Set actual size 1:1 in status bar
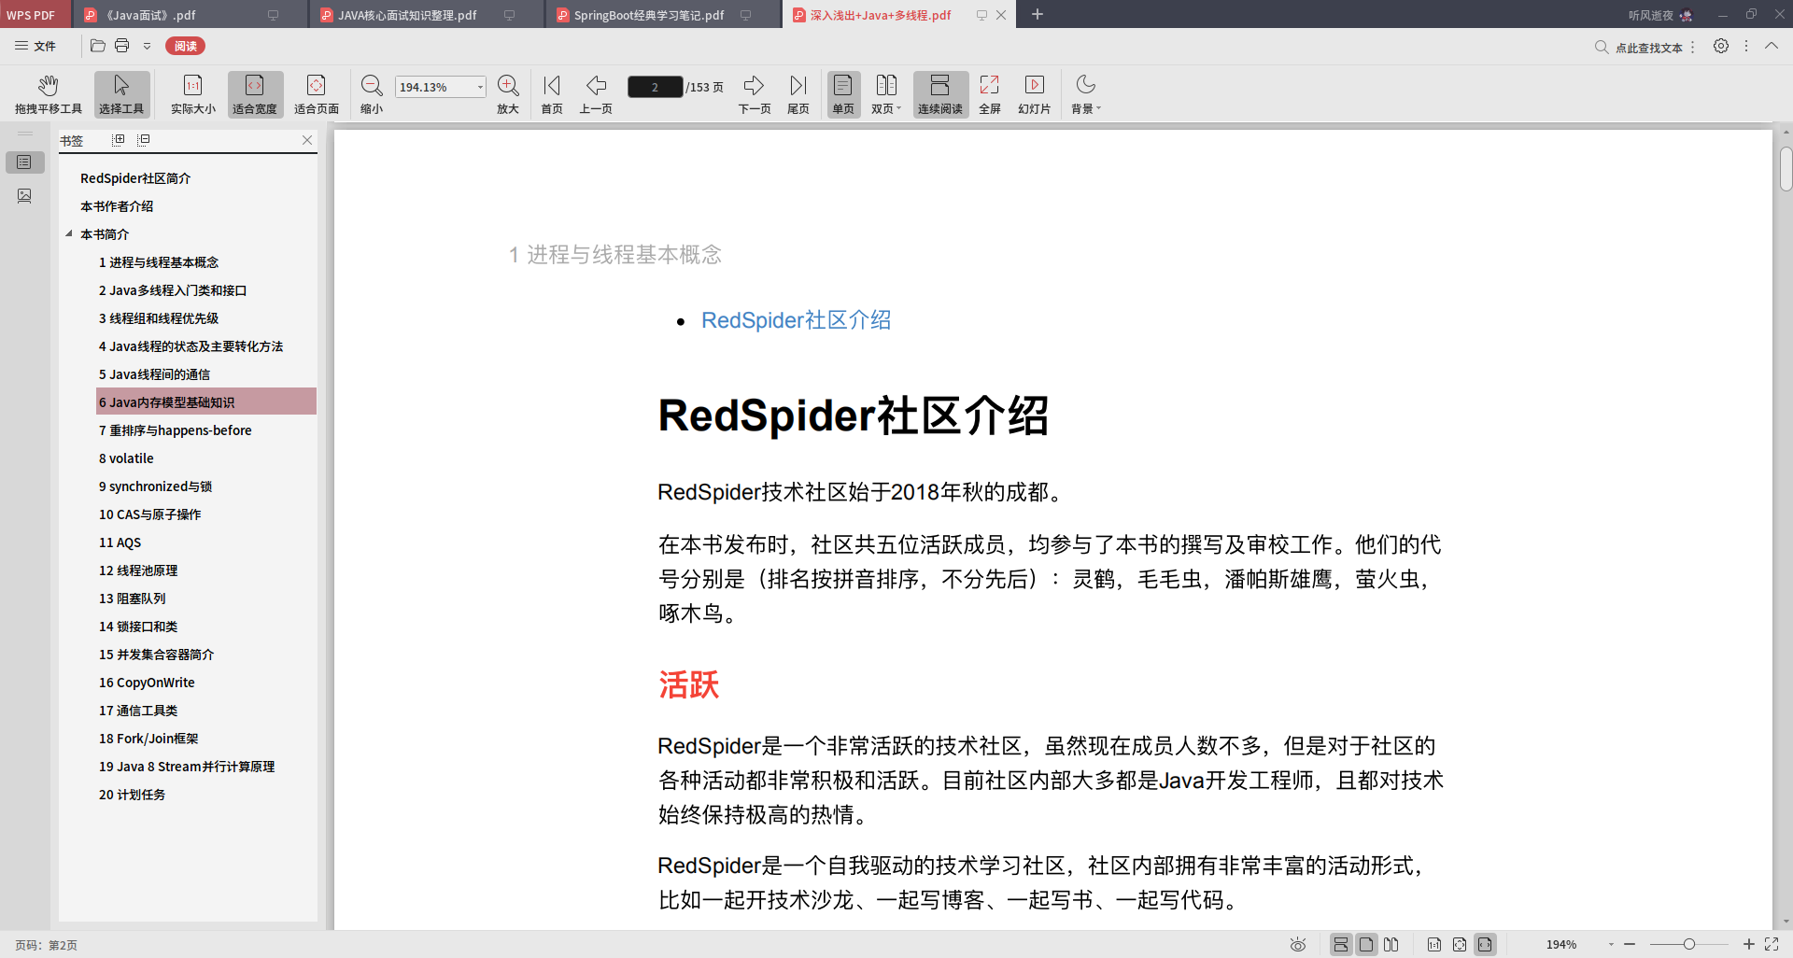This screenshot has width=1793, height=958. pos(1434,945)
